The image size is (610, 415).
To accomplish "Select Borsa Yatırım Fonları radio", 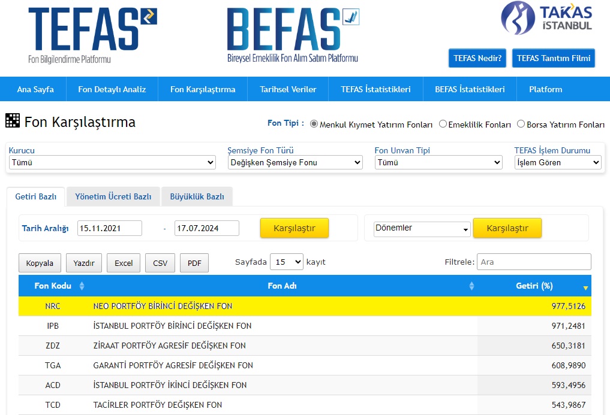I will 521,124.
